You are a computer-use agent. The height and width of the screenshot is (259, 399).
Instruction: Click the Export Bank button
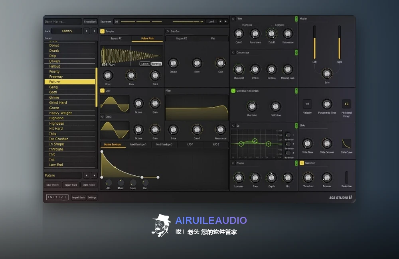71,185
